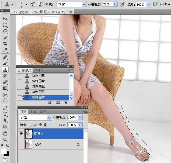171x163 pixels.
Task: Lock all layer attributes
Action: point(45,125)
